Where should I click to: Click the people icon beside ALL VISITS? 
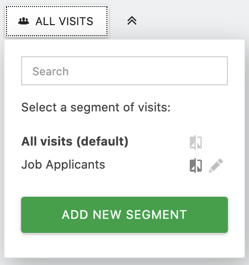point(24,21)
